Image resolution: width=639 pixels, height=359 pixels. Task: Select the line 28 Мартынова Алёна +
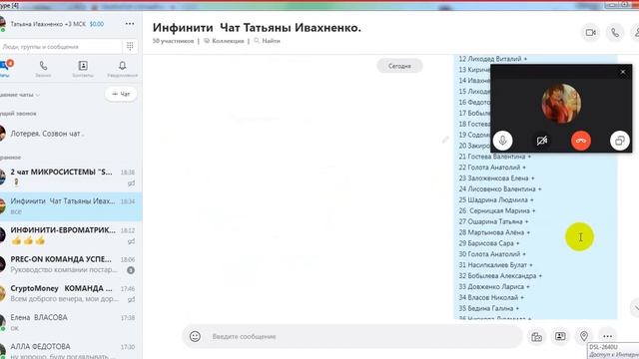(x=494, y=232)
